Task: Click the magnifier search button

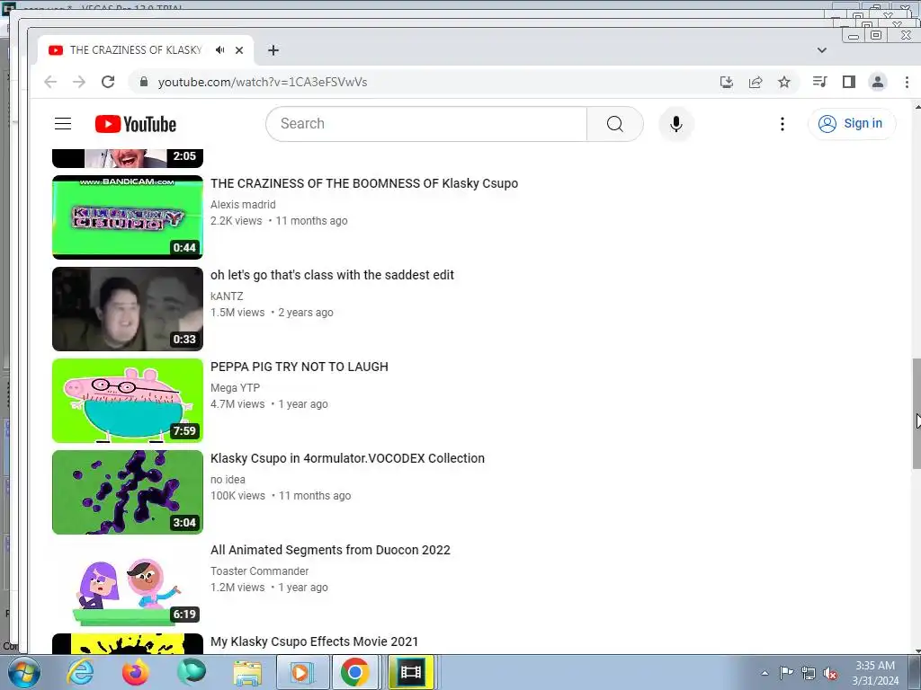Action: (x=615, y=124)
